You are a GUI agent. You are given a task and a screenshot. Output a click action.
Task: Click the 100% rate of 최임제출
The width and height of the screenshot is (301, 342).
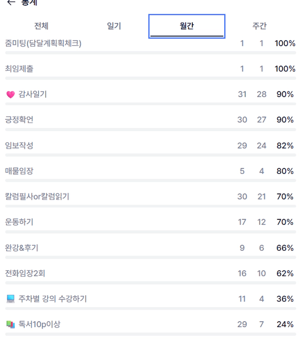coord(285,69)
